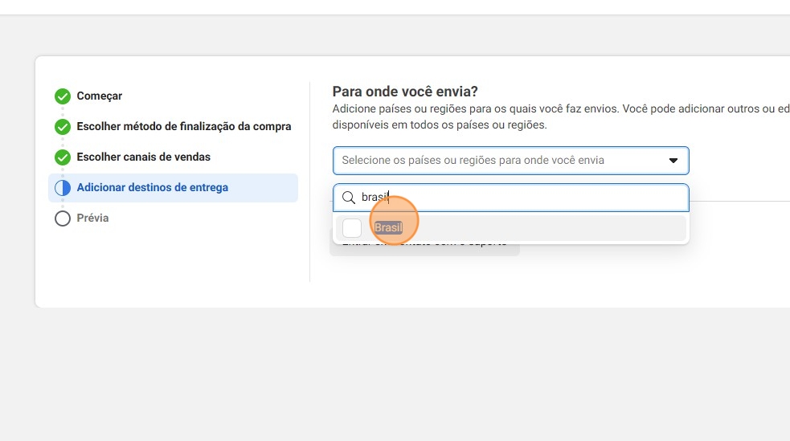Select 'Adicionar destinos de entrega' step

pyautogui.click(x=153, y=188)
